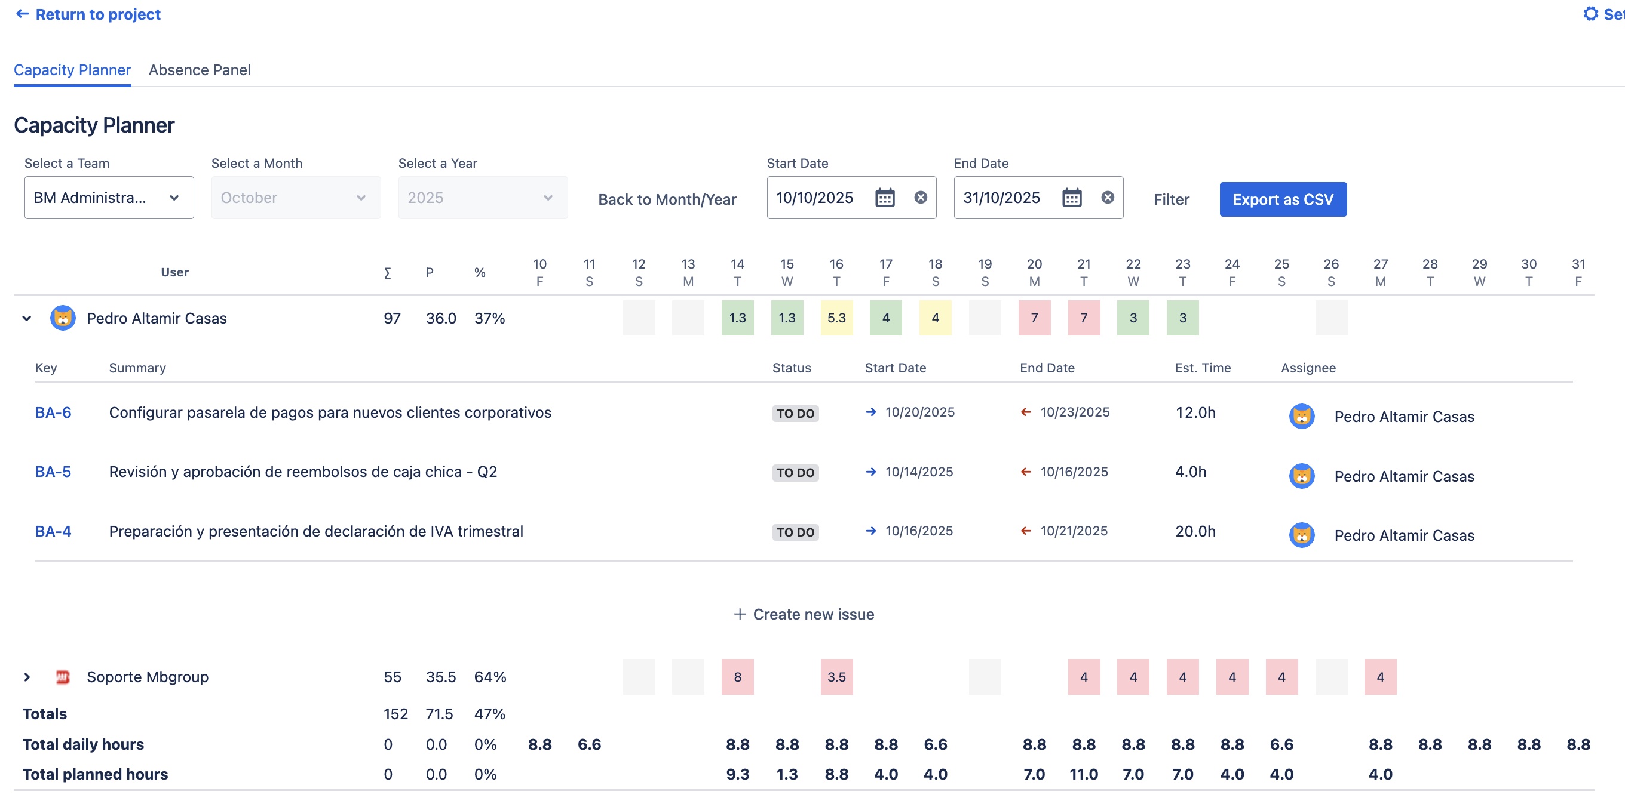Click end date arrow for BA-4
Viewport: 1625px width, 807px height.
(1026, 531)
